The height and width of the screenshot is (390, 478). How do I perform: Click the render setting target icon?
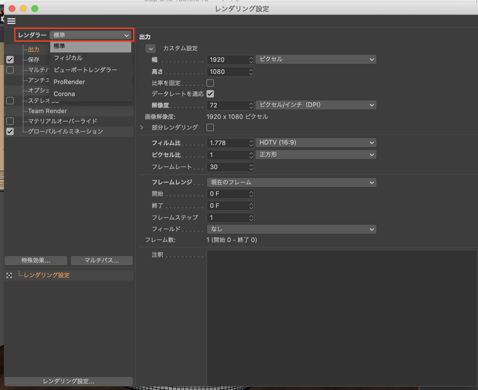(x=9, y=275)
